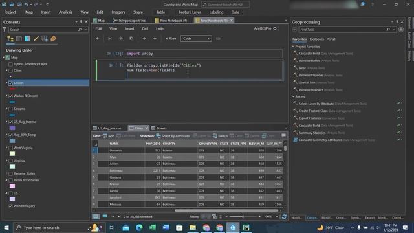Image resolution: width=414 pixels, height=233 pixels.
Task: Collapse the Map tree node
Action: pos(4,58)
